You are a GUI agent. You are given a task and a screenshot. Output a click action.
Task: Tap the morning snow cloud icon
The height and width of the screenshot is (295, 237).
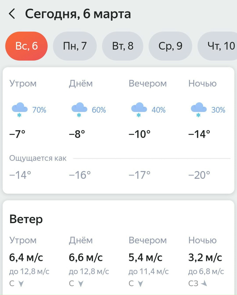coord(20,110)
